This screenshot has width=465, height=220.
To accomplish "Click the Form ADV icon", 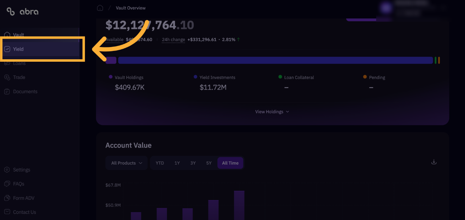I will pyautogui.click(x=7, y=198).
